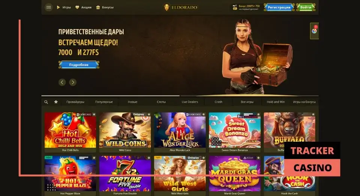This screenshot has width=360, height=196.
Task: Switch to Live Dealers tab
Action: click(190, 102)
